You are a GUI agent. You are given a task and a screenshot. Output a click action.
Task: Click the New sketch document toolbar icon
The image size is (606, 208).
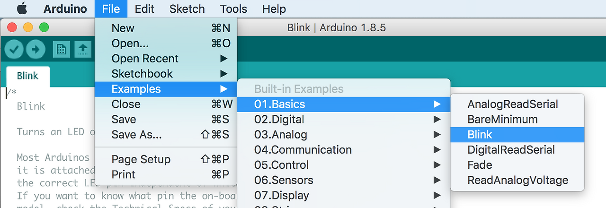(62, 49)
